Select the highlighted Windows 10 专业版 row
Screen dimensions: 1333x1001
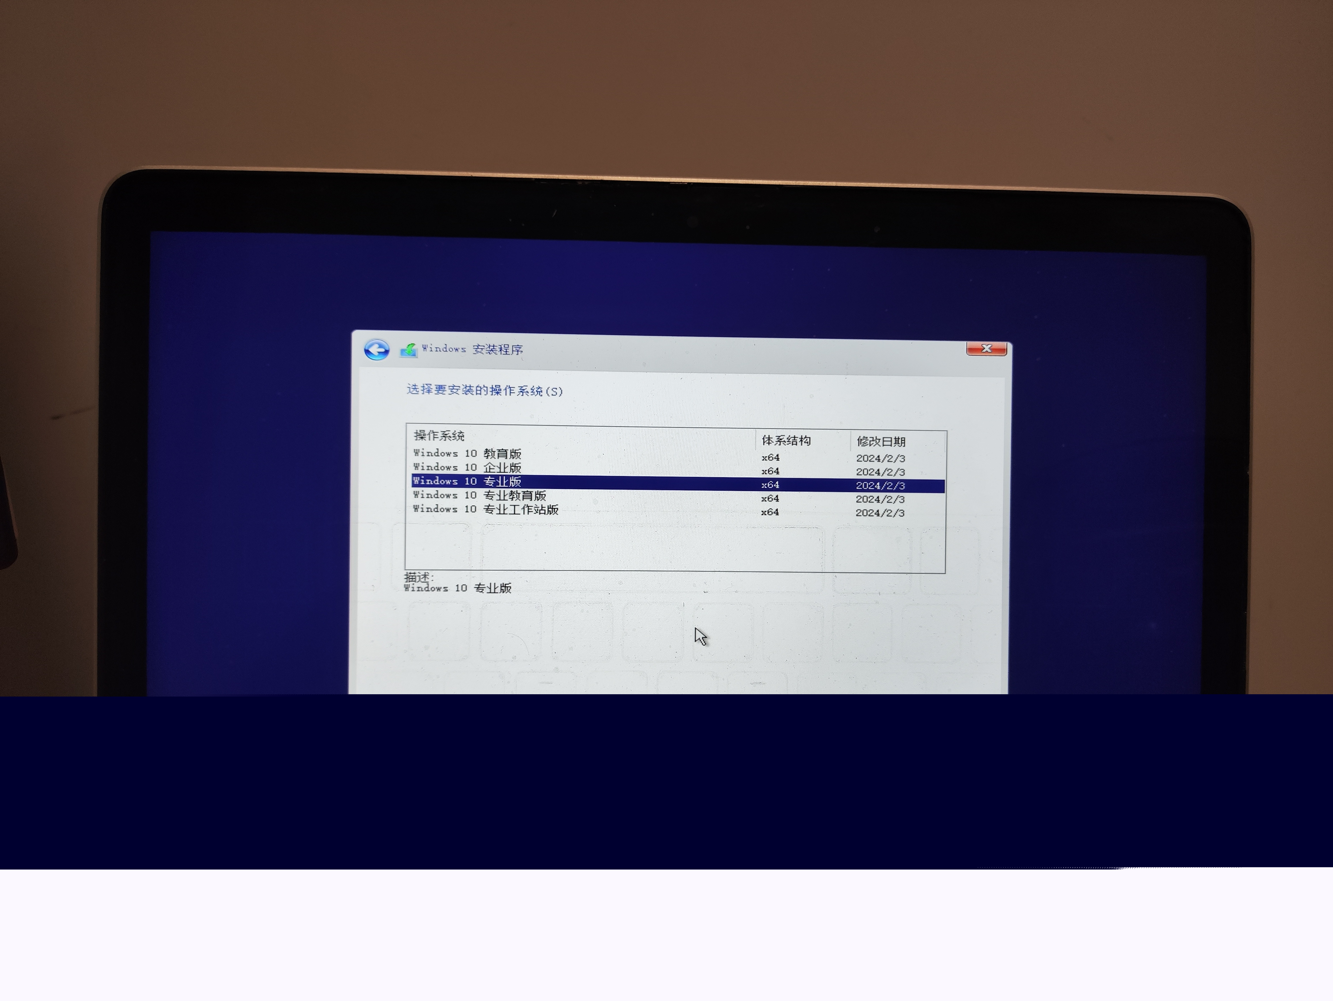[679, 483]
